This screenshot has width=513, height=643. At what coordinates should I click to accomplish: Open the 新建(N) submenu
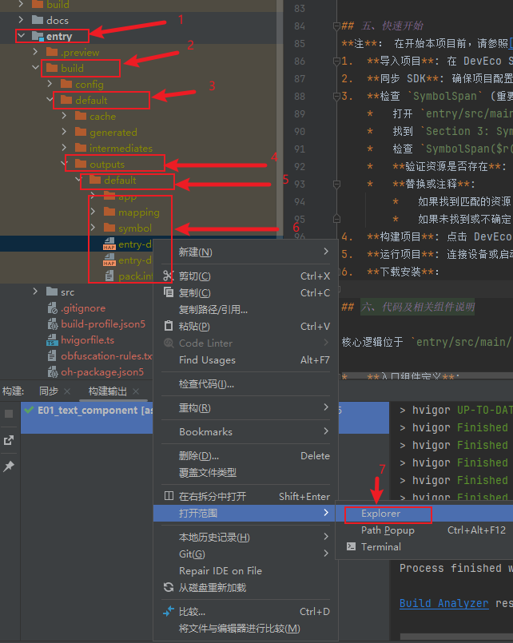coord(245,252)
